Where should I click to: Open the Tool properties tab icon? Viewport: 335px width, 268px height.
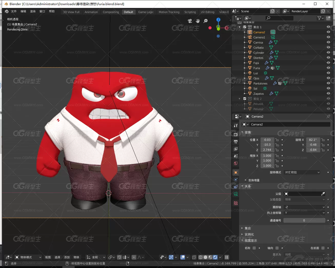click(x=236, y=125)
